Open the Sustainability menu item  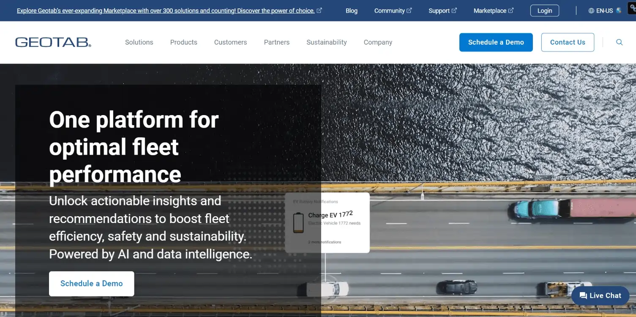click(327, 42)
